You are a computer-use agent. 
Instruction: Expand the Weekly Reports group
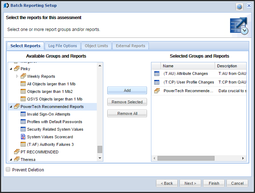point(17,76)
